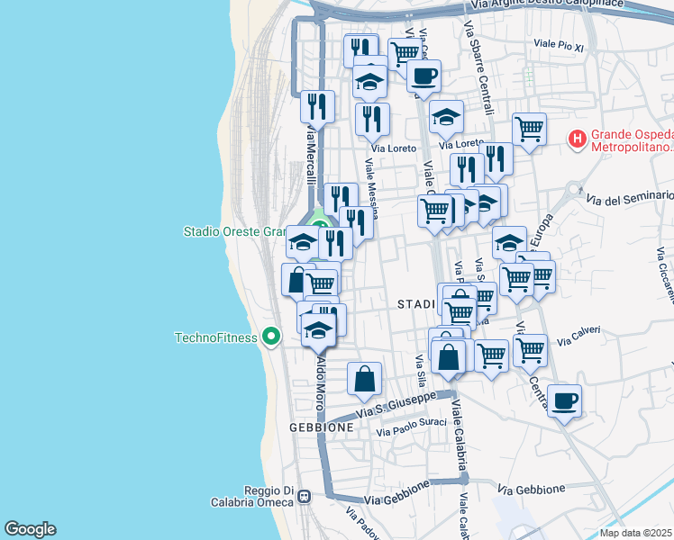Open the shopping bag marker above Via S. Giuseppe
Screen dimensions: 674x540
[x=364, y=379]
